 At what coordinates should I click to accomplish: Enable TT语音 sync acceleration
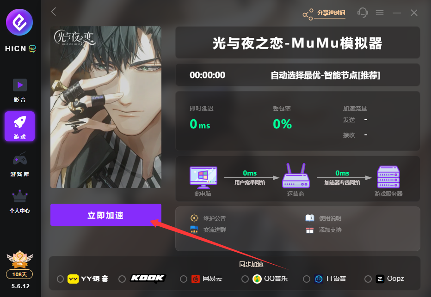[x=307, y=279]
